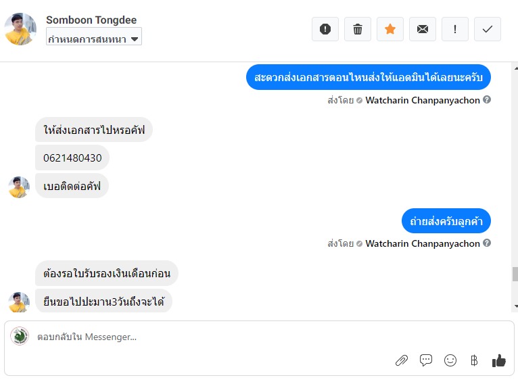Open Somboon Tongdee's header profile picture
Screen dimensions: 518x382
tap(20, 29)
